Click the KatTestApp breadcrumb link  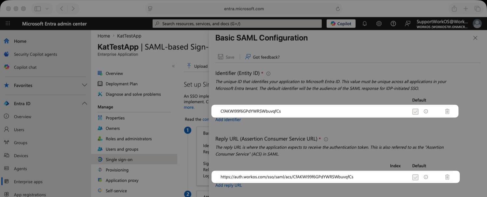(x=129, y=36)
